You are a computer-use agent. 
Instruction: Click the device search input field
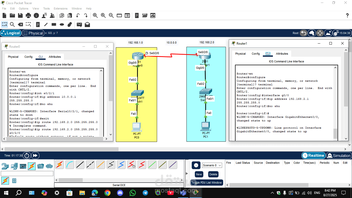pyautogui.click(x=27, y=174)
